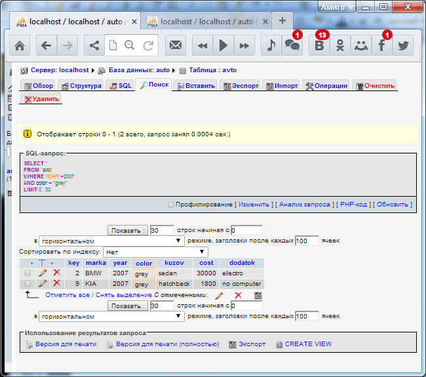The image size is (426, 377).
Task: Edit the BMW row pencil icon
Action: tap(43, 273)
